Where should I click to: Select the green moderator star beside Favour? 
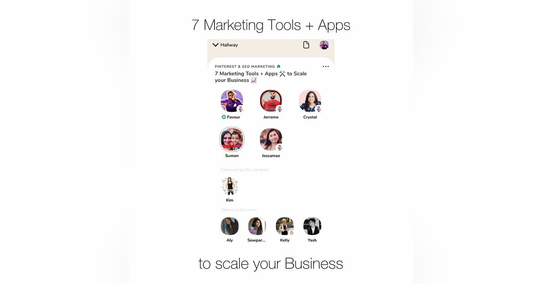[224, 117]
